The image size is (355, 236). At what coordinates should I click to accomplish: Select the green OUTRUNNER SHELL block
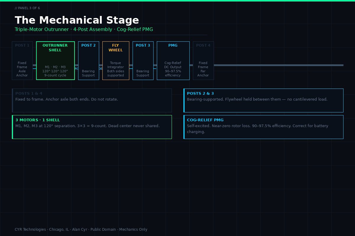[x=55, y=60]
